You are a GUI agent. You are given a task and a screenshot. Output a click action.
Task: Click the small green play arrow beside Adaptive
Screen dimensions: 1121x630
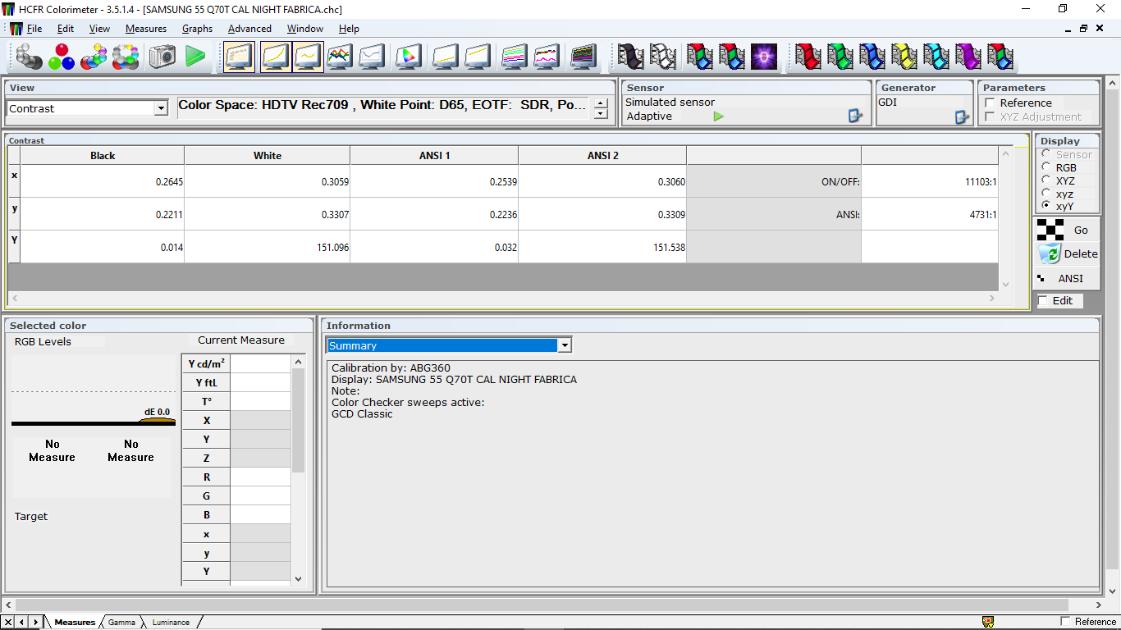pos(719,116)
